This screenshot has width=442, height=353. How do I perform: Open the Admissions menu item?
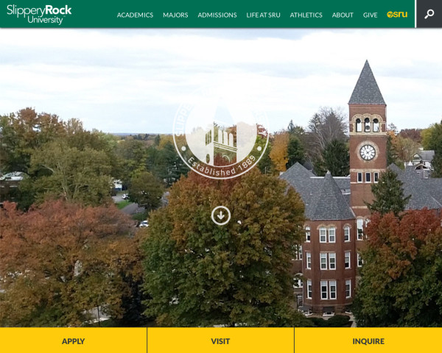(217, 15)
